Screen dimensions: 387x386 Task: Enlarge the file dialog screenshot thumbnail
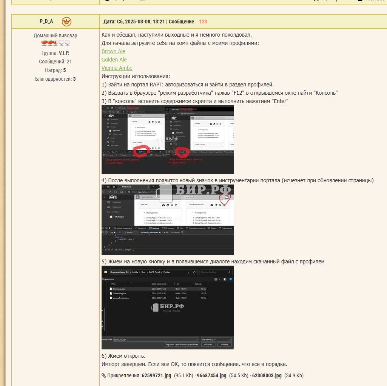tap(168, 308)
